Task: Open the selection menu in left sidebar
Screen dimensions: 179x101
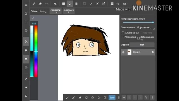Action: click(x=26, y=22)
